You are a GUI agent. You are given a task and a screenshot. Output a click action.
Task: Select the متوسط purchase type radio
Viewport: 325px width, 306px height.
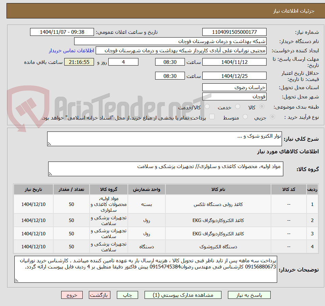(245, 117)
